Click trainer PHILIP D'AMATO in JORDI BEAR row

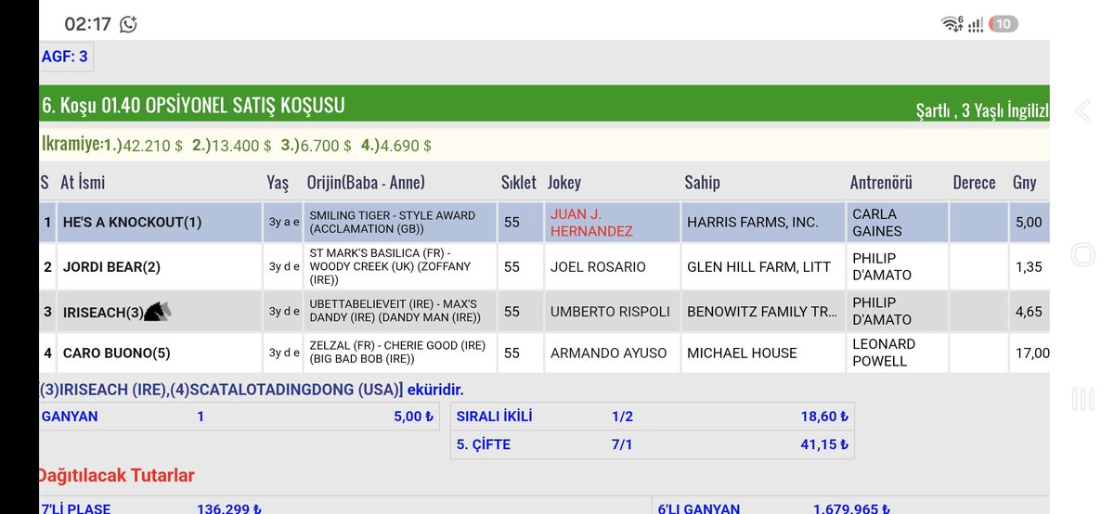click(x=882, y=267)
